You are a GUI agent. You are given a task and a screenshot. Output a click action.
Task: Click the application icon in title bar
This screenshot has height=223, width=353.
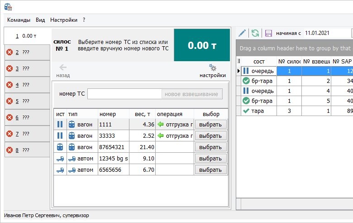[x=8, y=7]
